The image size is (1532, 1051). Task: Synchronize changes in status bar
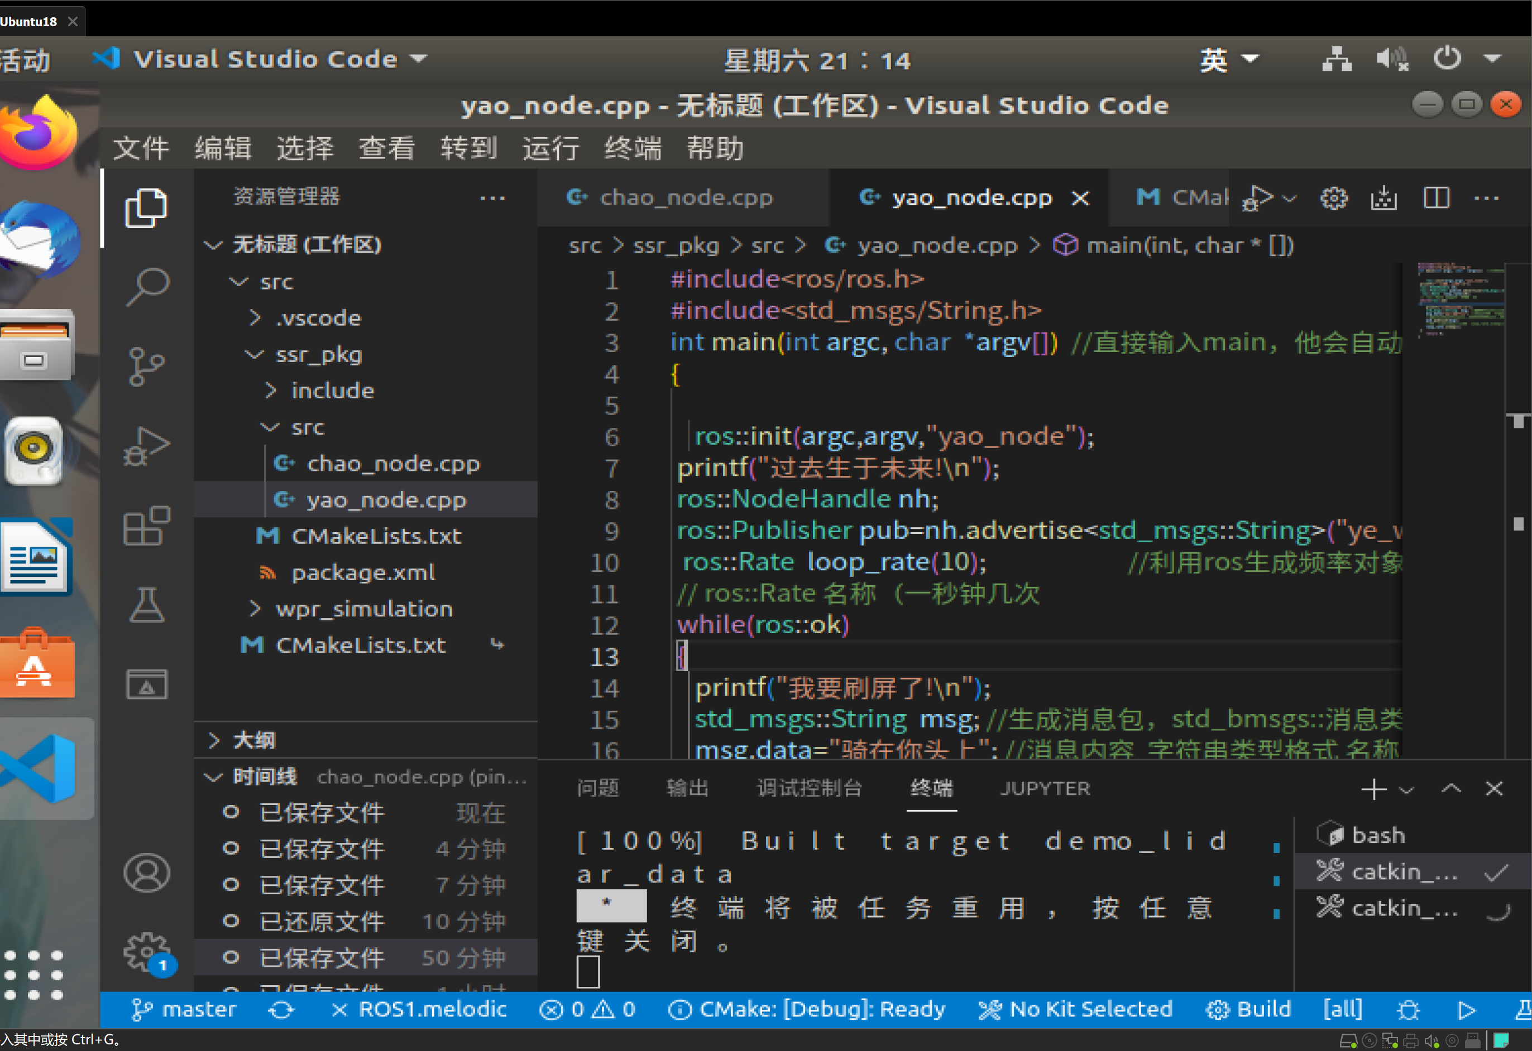[281, 1010]
